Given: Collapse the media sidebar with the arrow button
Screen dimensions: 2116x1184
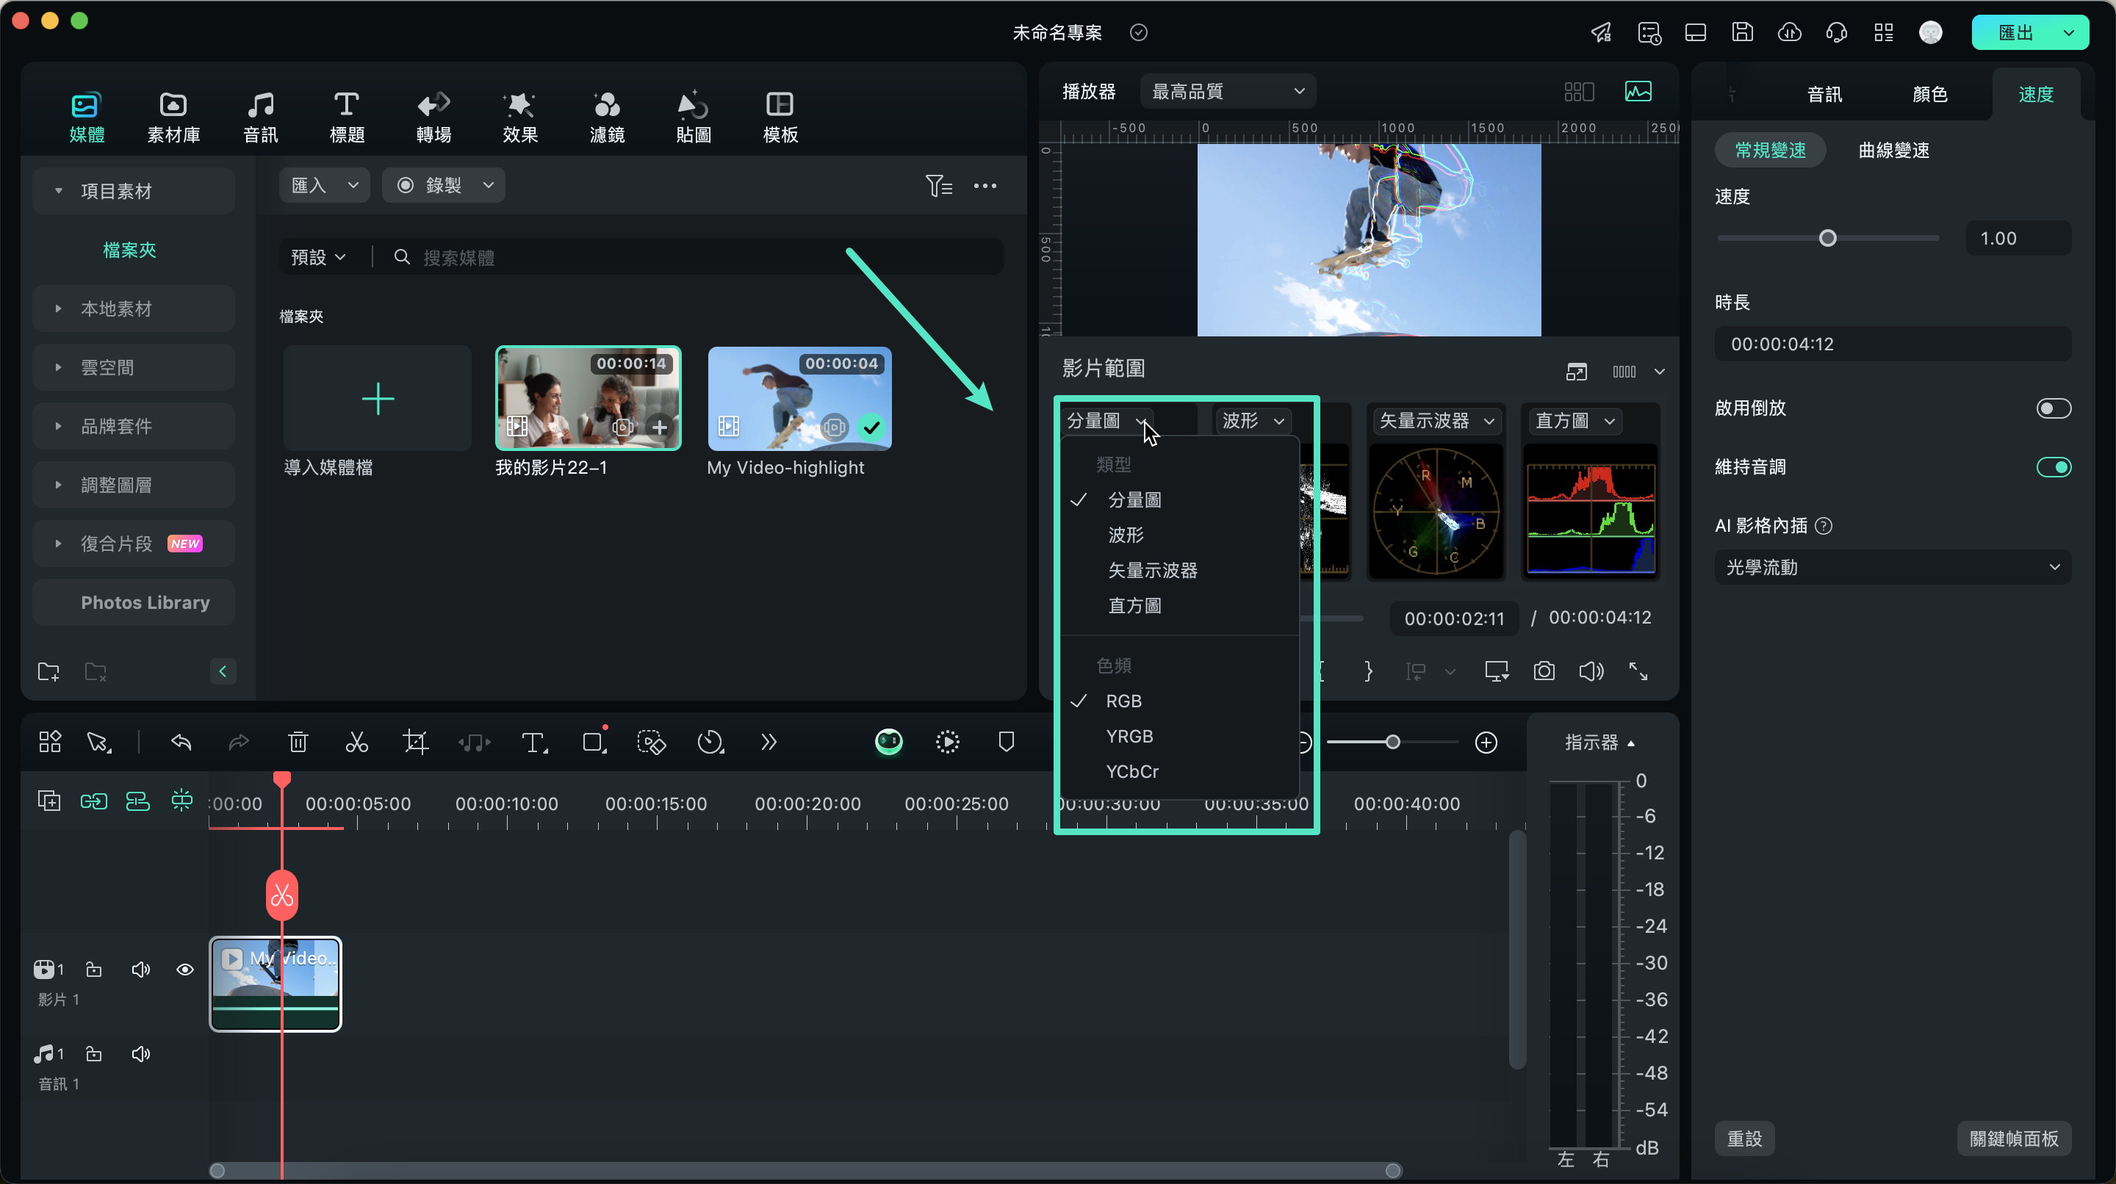Looking at the screenshot, I should click(223, 671).
